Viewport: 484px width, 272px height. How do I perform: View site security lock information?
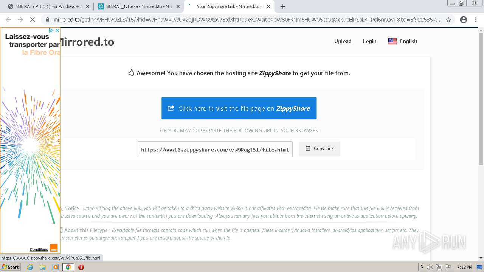pyautogui.click(x=48, y=20)
